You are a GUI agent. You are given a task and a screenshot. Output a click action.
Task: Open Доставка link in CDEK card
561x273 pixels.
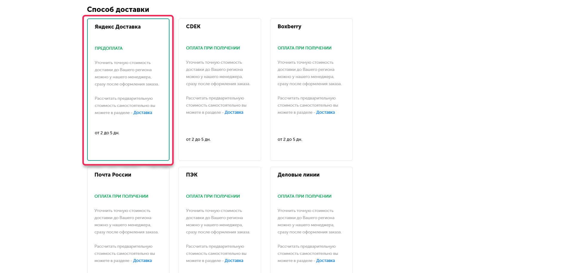point(234,112)
